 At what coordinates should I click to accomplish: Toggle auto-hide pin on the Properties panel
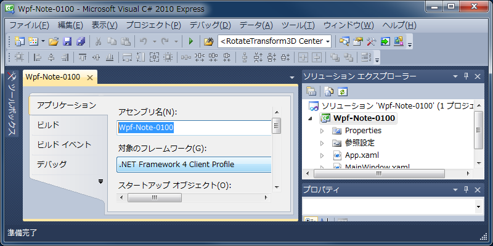466,190
